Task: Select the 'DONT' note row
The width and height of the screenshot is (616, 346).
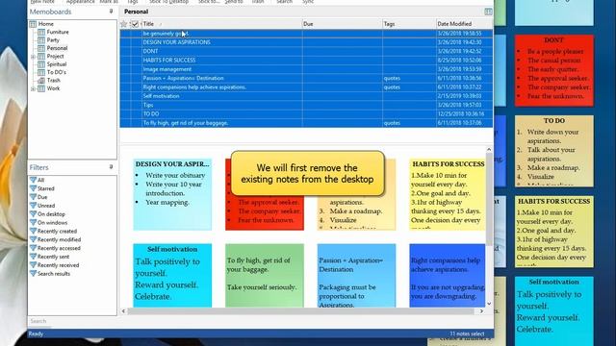Action: point(306,51)
